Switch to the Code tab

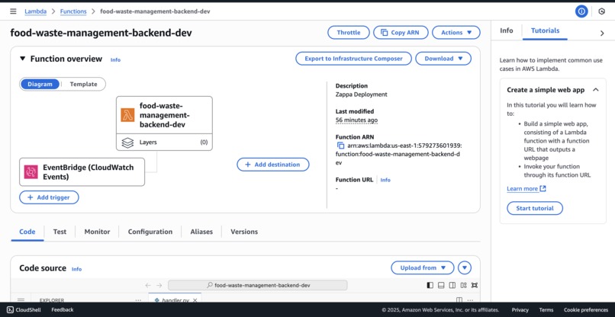(x=27, y=232)
